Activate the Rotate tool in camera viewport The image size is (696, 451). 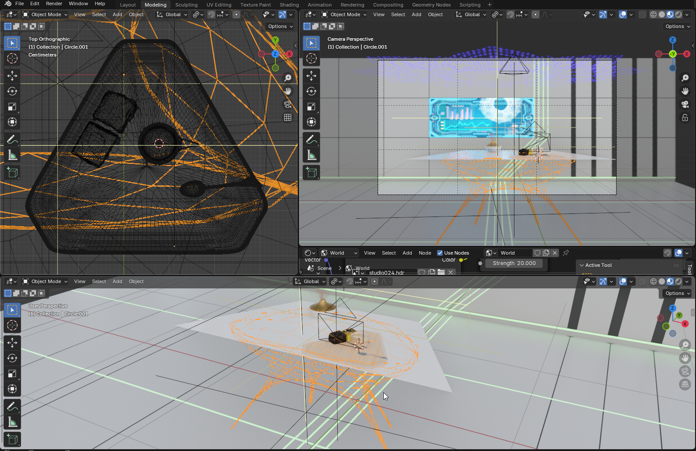point(311,91)
